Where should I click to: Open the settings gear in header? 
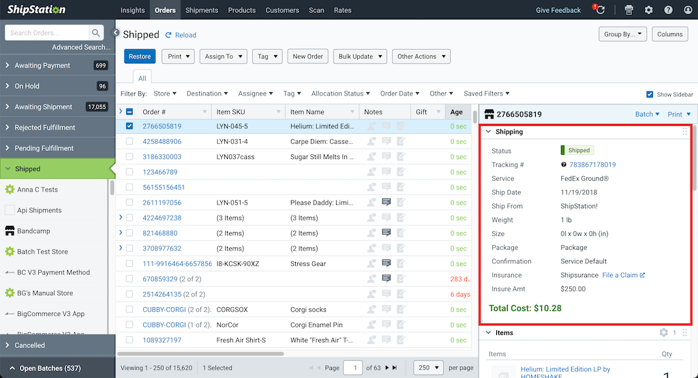click(649, 10)
